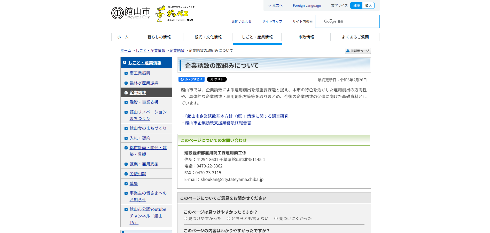Open 事業主の皆さまへのお知らせ in the sidebar
The height and width of the screenshot is (233, 490).
(x=148, y=196)
